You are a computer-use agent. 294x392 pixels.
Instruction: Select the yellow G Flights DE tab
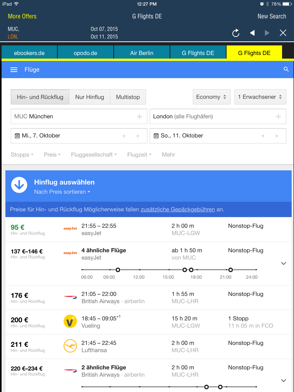coord(254,53)
